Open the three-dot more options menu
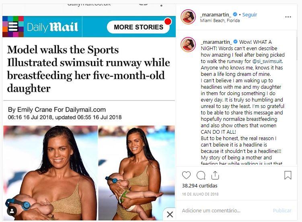The width and height of the screenshot is (302, 222). point(288,17)
